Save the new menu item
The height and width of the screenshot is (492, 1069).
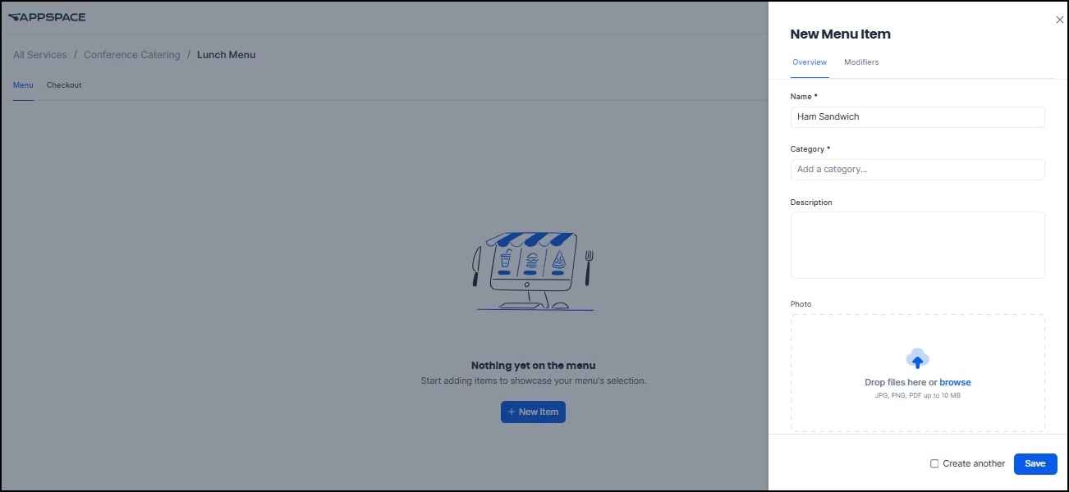click(x=1035, y=463)
